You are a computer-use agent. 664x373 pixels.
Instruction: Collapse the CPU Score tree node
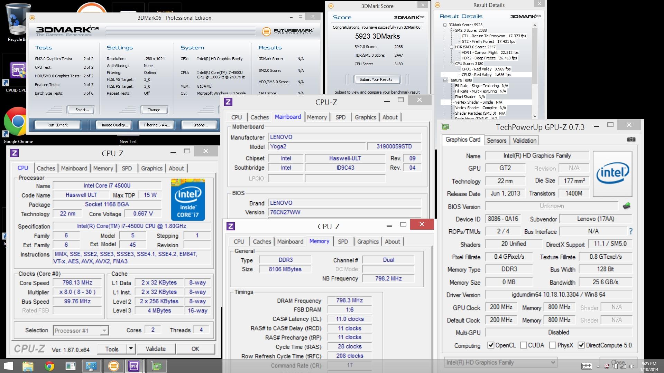click(x=452, y=64)
